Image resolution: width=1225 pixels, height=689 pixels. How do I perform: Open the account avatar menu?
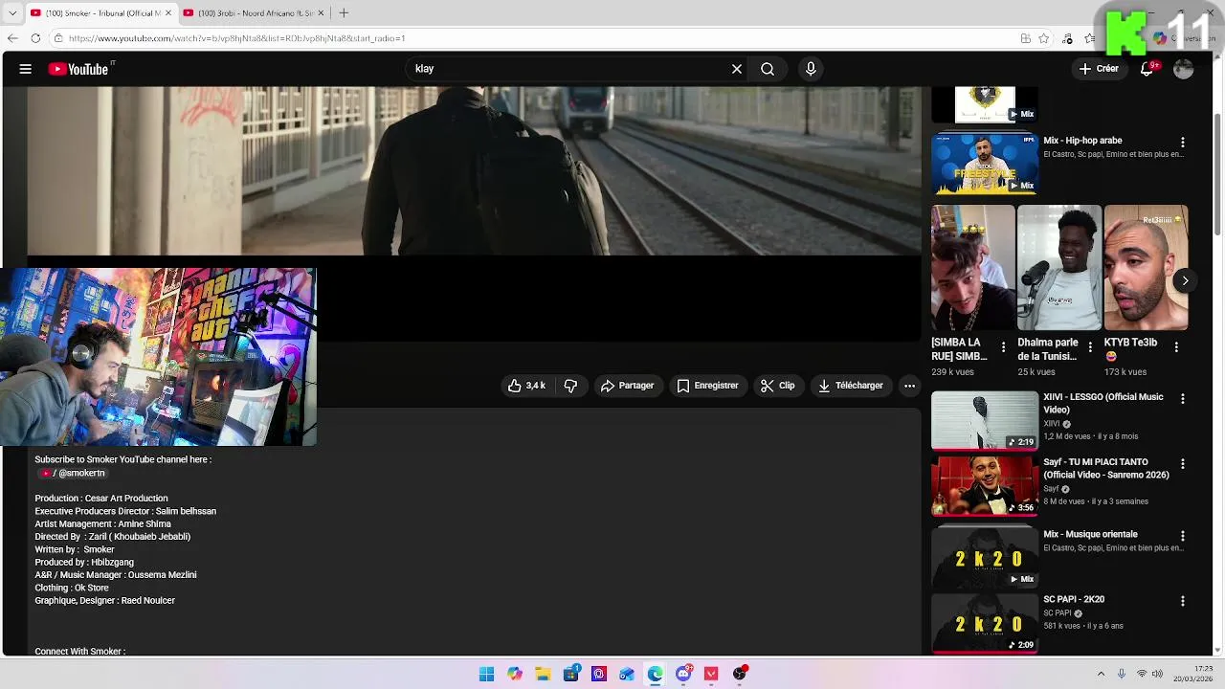[x=1184, y=69]
